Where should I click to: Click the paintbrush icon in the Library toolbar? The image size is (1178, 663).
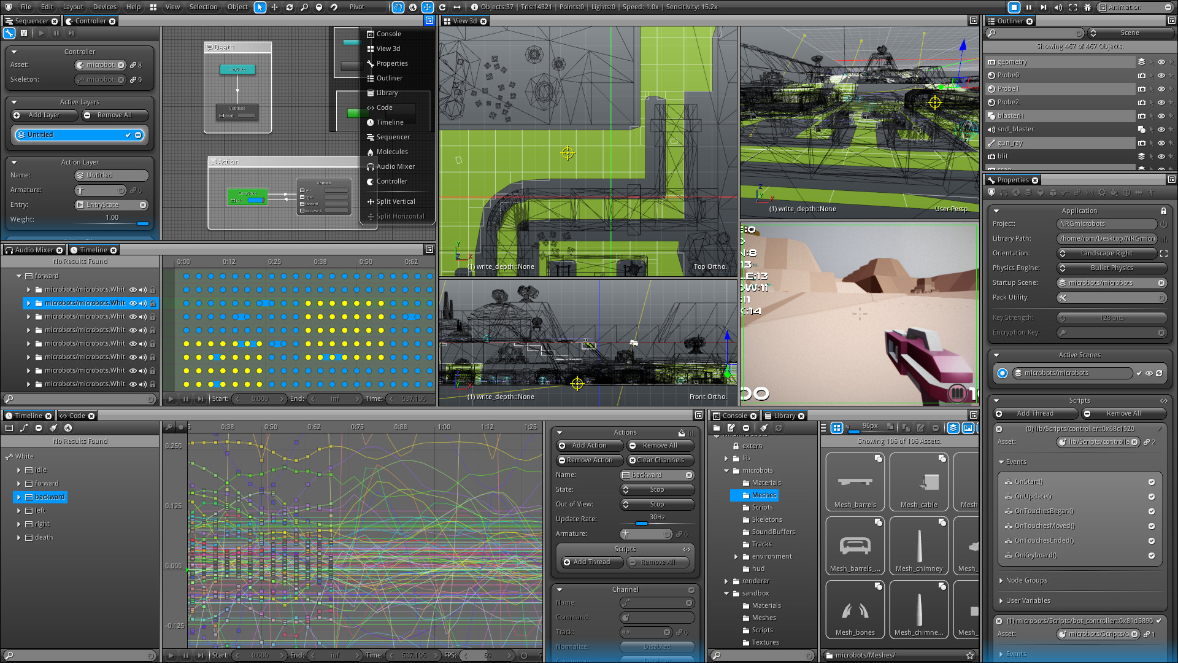764,428
